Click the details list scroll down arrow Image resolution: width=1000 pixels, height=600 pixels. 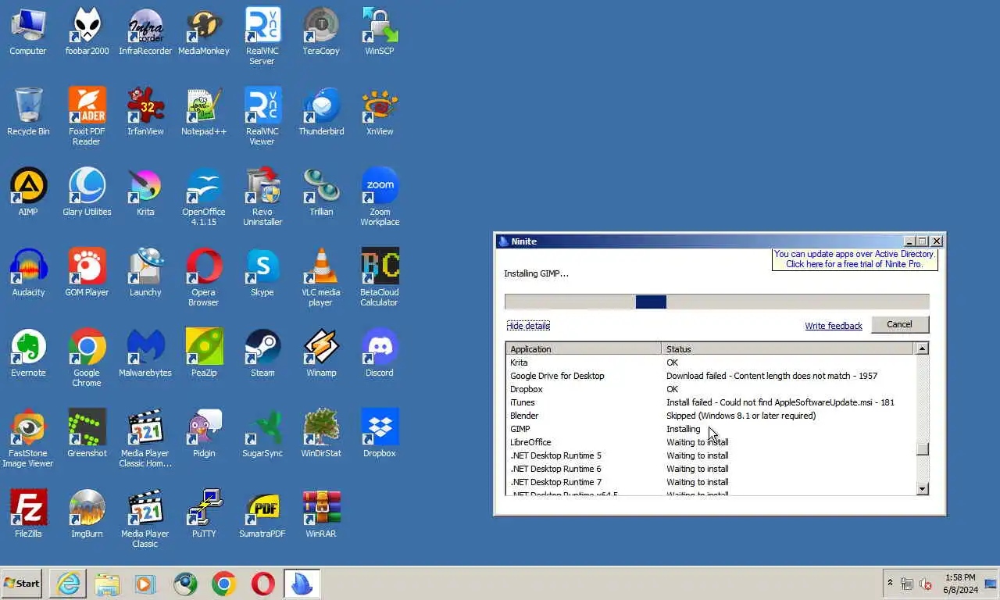pyautogui.click(x=922, y=488)
